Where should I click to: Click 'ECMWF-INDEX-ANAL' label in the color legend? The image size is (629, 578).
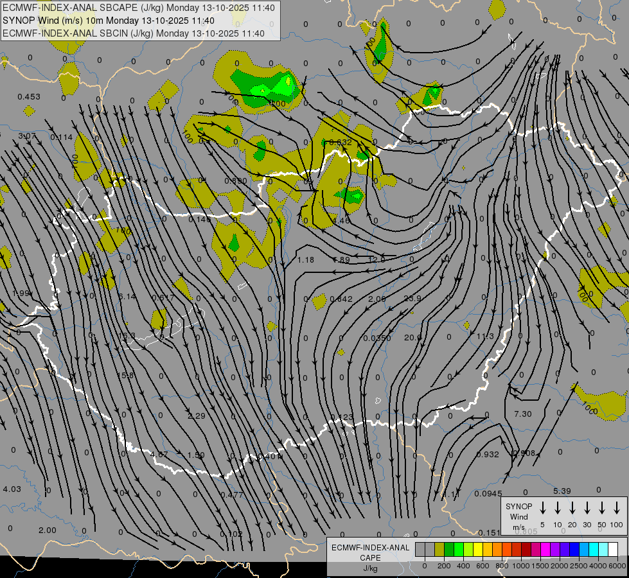click(x=370, y=548)
